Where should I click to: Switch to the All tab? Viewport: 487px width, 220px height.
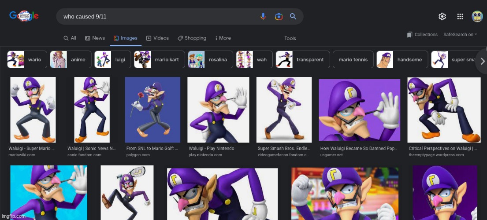(70, 38)
